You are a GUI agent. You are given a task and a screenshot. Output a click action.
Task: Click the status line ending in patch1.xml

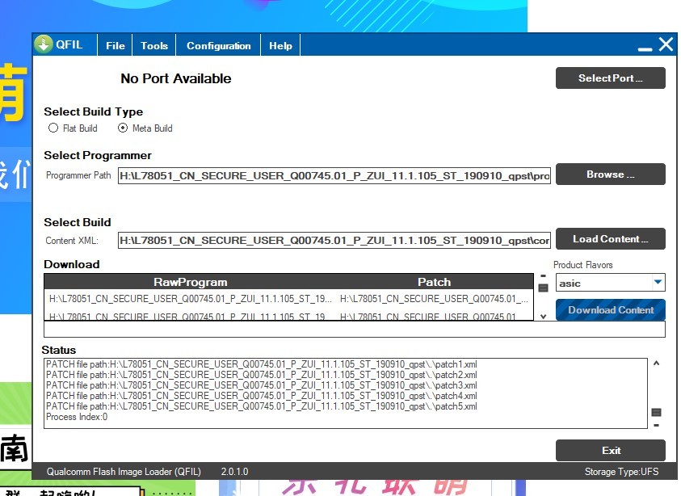point(262,364)
